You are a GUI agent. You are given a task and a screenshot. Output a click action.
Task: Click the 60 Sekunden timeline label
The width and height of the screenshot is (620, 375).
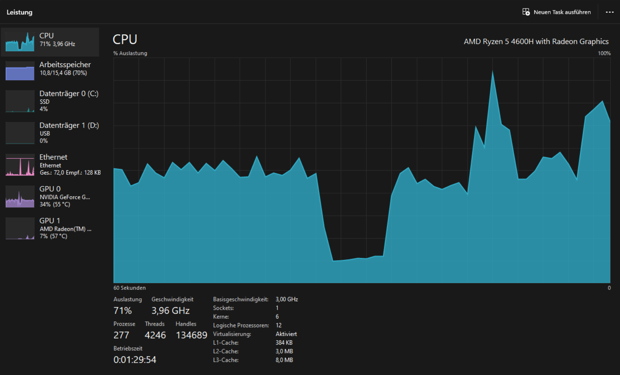click(x=129, y=288)
